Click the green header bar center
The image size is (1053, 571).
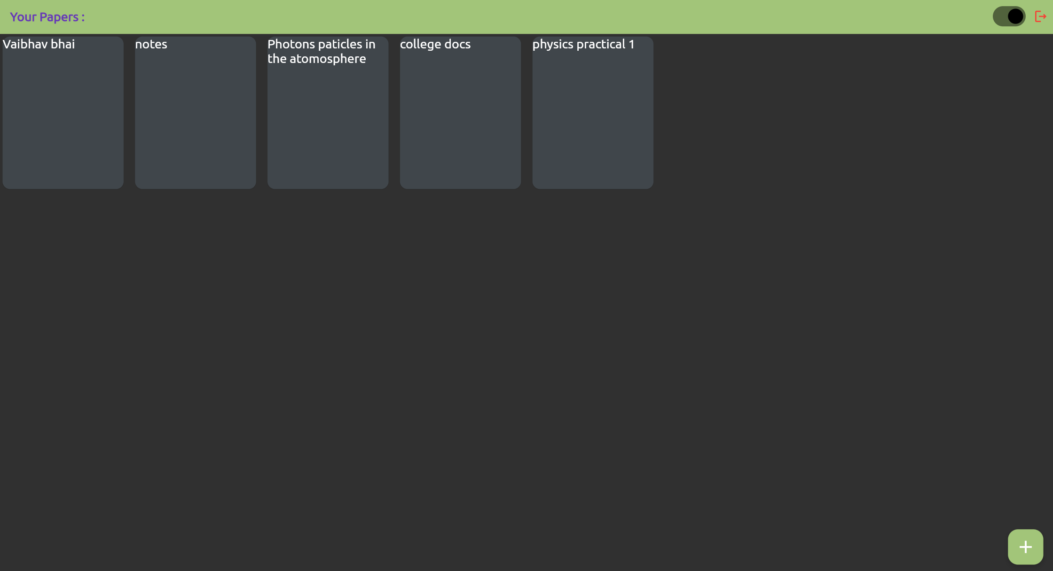pyautogui.click(x=526, y=17)
